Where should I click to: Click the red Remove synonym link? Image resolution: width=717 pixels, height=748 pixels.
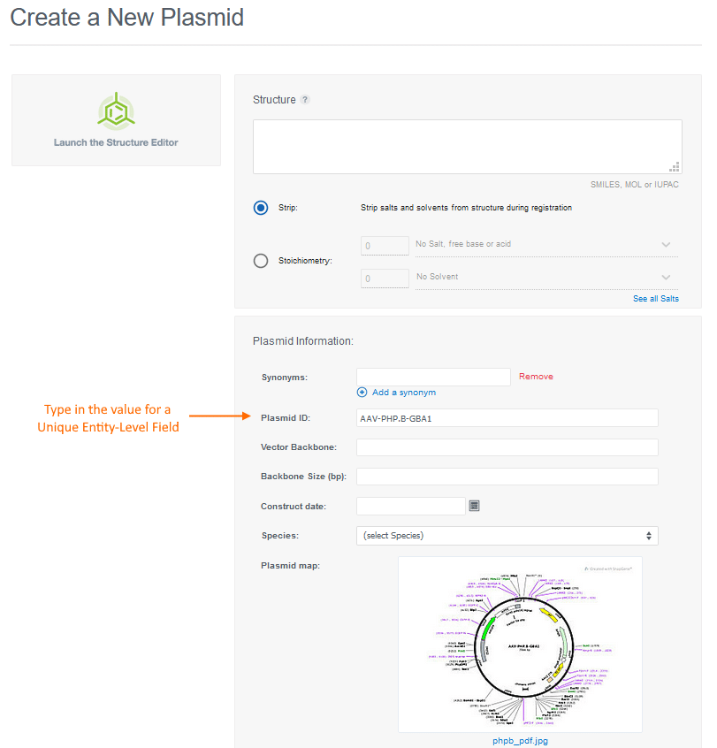pyautogui.click(x=536, y=377)
